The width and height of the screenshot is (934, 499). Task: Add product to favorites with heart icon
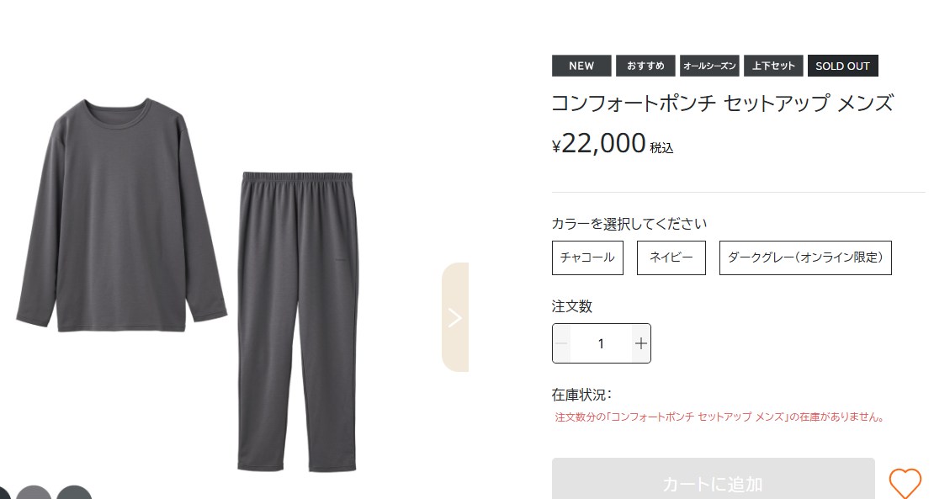point(905,482)
